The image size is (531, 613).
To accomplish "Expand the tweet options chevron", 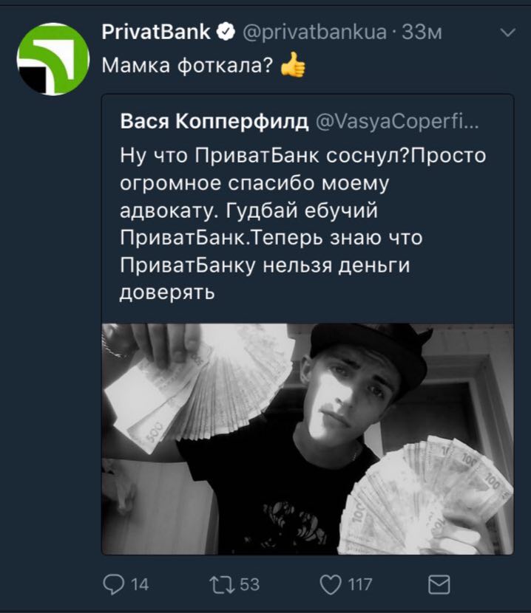I will pyautogui.click(x=508, y=32).
